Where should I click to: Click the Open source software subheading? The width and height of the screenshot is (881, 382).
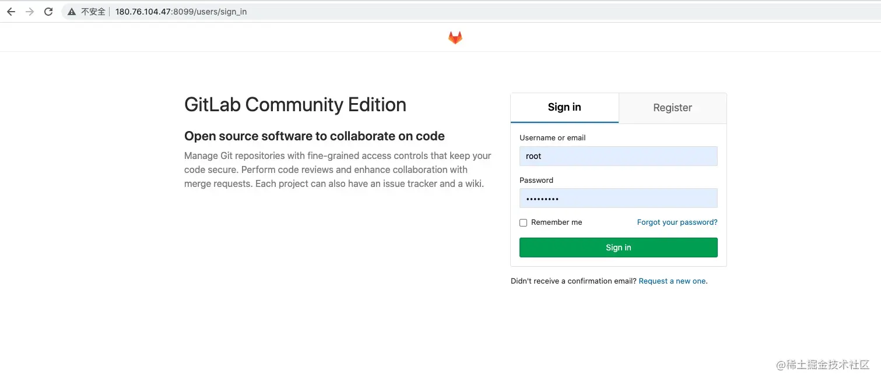click(314, 136)
